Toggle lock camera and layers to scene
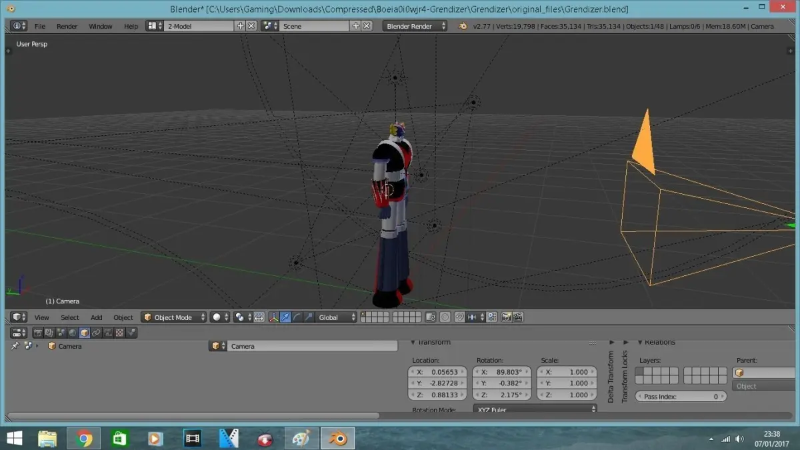This screenshot has width=800, height=450. click(431, 317)
